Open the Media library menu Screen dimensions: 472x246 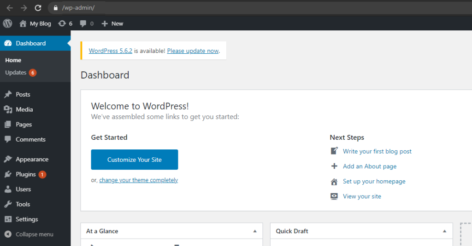tap(24, 109)
